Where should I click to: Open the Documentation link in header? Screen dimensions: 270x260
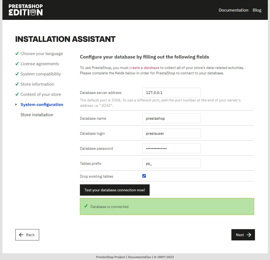click(x=233, y=10)
